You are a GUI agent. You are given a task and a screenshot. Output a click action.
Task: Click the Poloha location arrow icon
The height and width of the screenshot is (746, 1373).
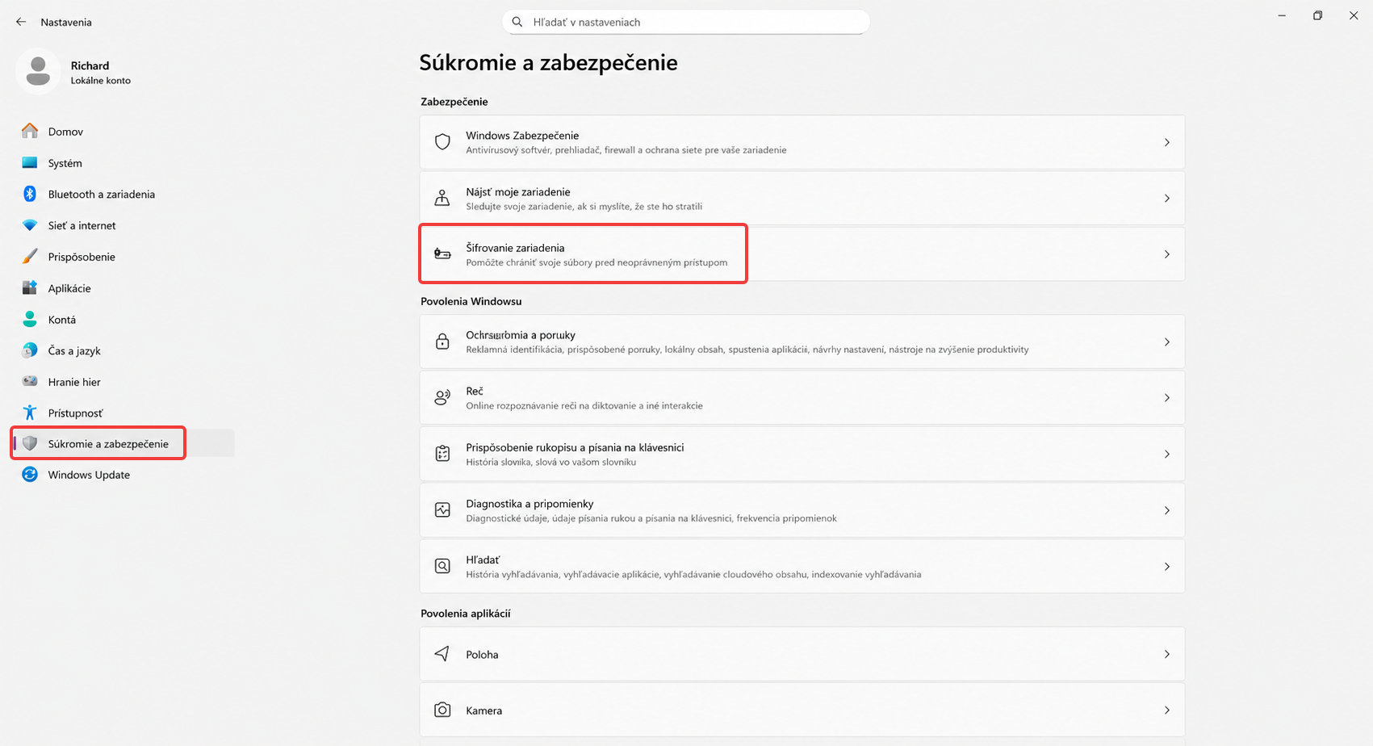click(442, 654)
